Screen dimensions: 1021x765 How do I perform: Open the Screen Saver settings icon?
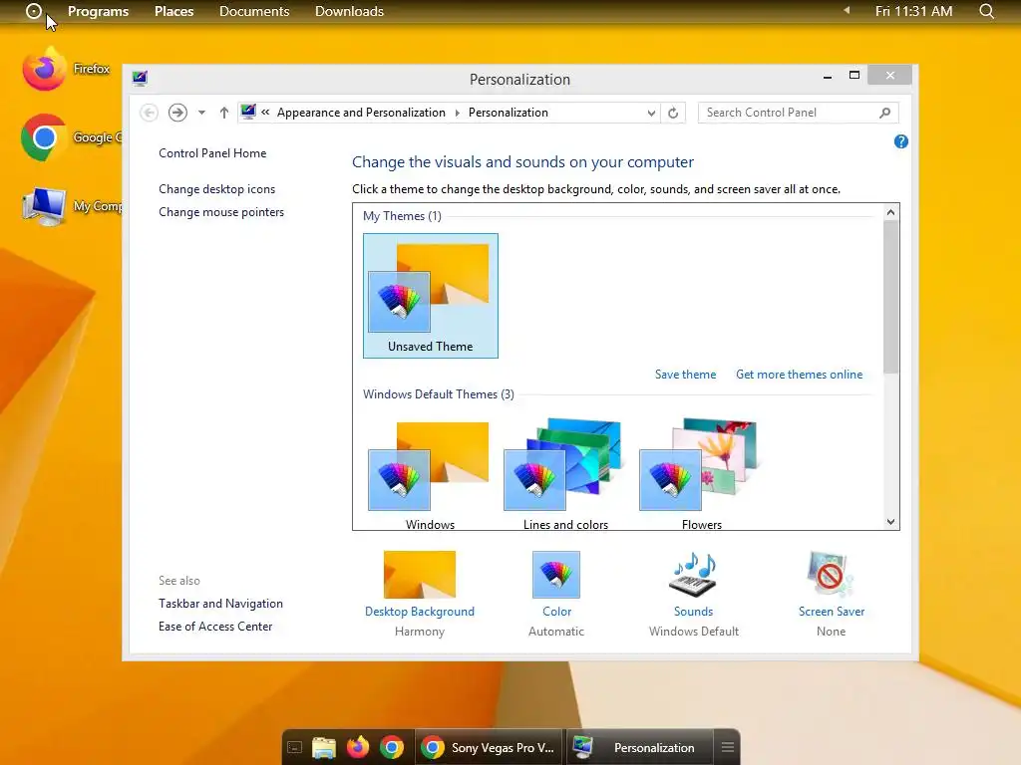[x=831, y=574]
